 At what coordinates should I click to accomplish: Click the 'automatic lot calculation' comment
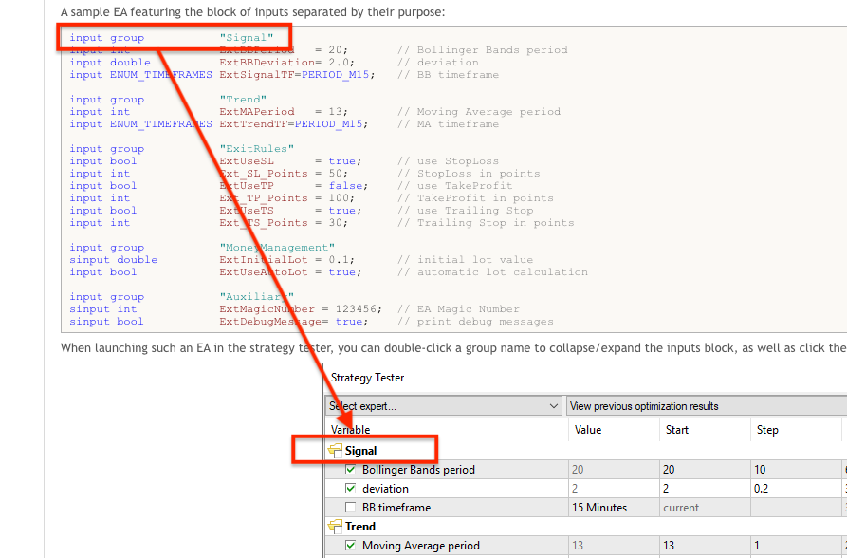[x=492, y=272]
